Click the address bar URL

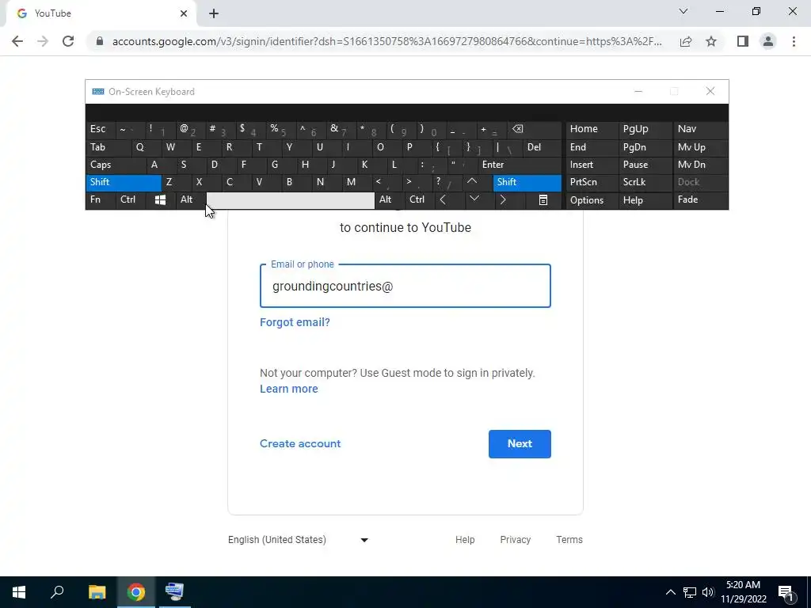pos(386,41)
